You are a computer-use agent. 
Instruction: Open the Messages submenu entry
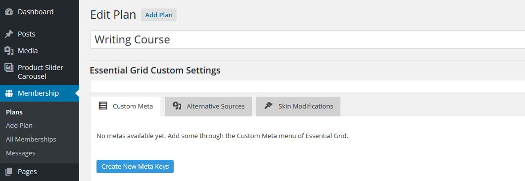tap(20, 153)
